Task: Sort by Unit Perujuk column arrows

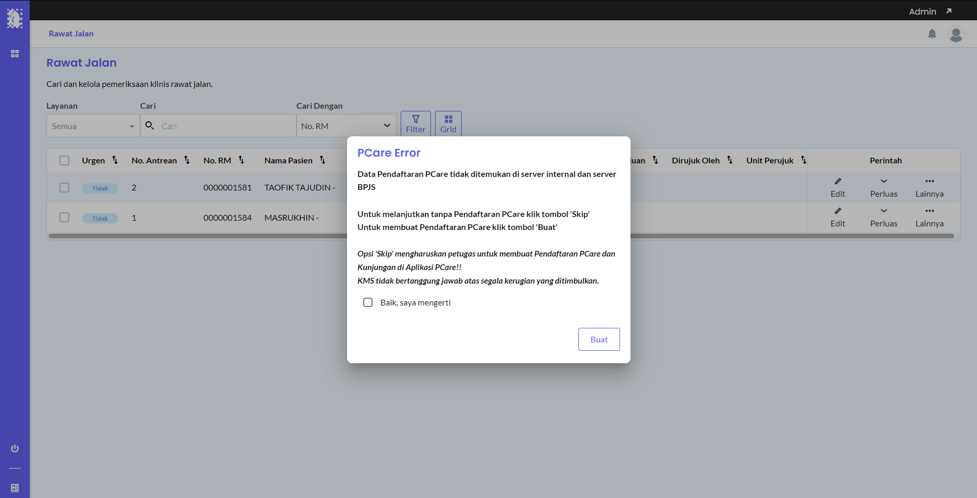Action: click(803, 160)
